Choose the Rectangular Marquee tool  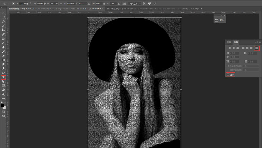click(x=3, y=17)
